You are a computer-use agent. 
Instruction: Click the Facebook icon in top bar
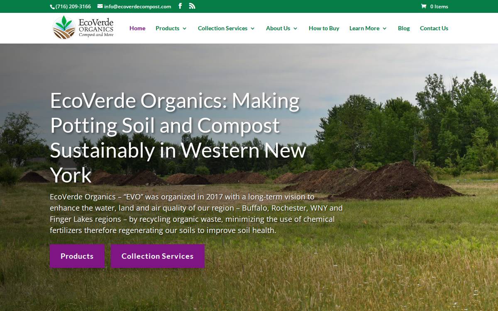pyautogui.click(x=180, y=6)
